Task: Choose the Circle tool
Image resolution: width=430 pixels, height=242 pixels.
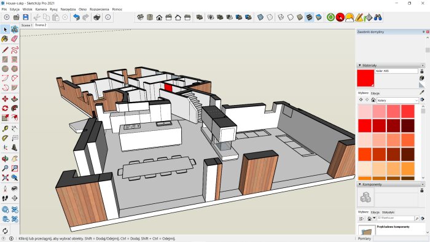Action: [x=5, y=69]
